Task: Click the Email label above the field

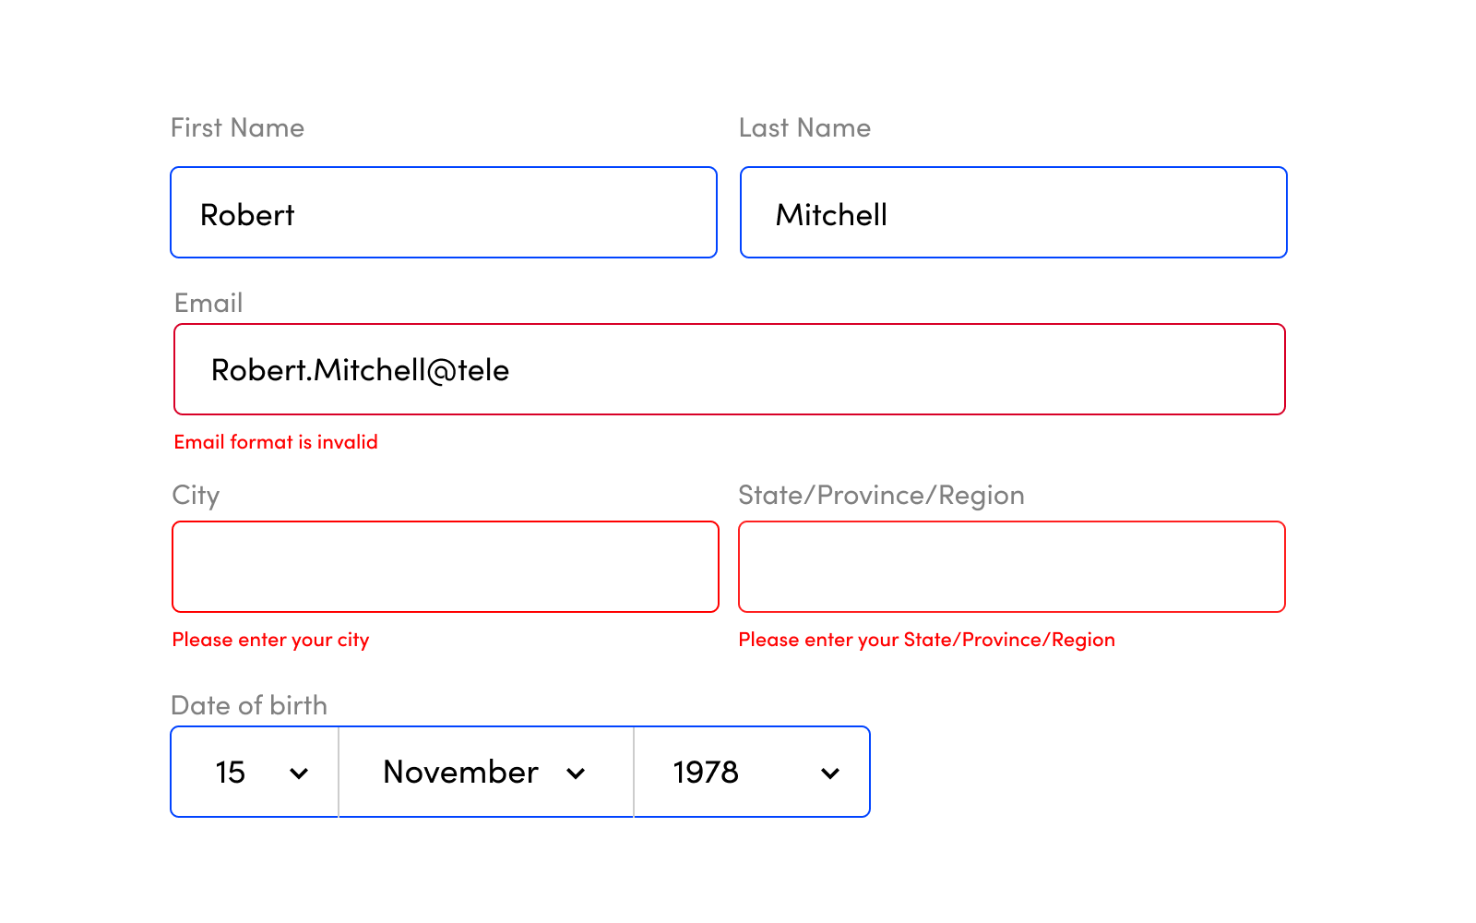Action: (208, 303)
